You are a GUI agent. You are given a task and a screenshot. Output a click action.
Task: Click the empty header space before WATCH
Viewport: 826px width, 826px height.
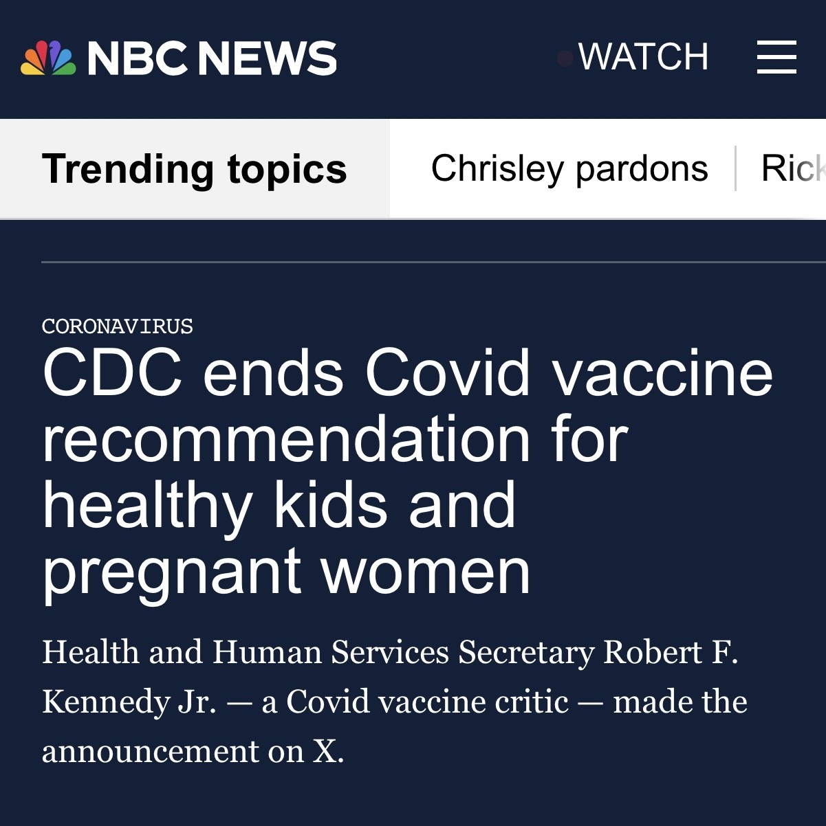click(447, 58)
